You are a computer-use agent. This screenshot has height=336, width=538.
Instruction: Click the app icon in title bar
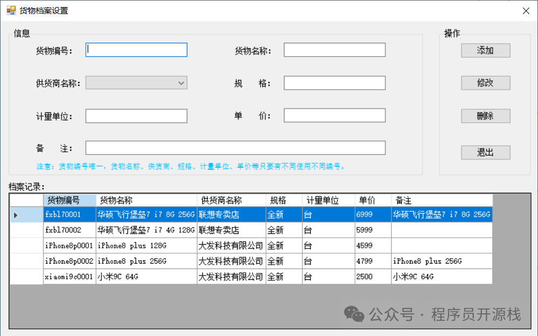(11, 10)
